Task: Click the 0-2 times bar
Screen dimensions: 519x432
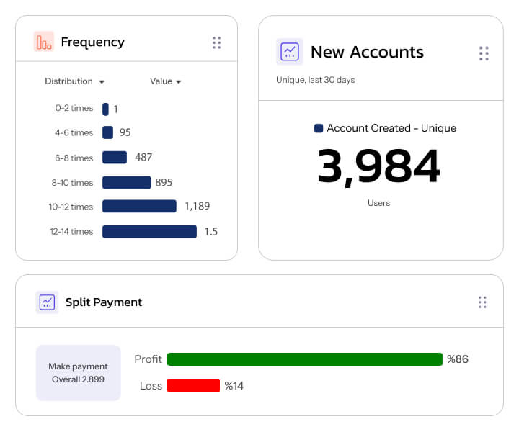Action: click(105, 109)
